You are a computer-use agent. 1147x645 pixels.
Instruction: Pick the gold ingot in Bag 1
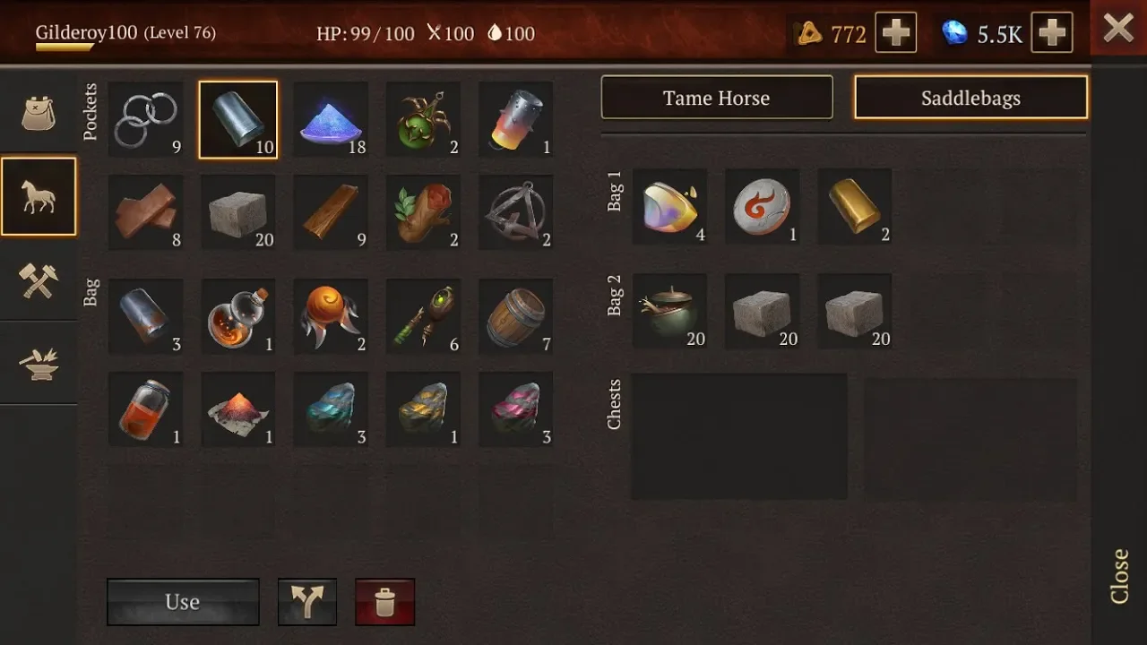[x=855, y=206]
